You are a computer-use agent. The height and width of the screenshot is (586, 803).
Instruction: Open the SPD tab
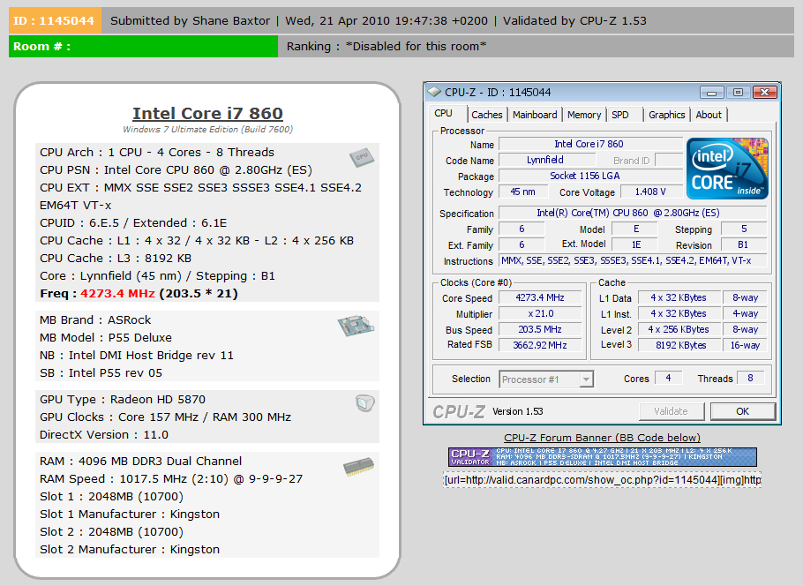tap(620, 115)
